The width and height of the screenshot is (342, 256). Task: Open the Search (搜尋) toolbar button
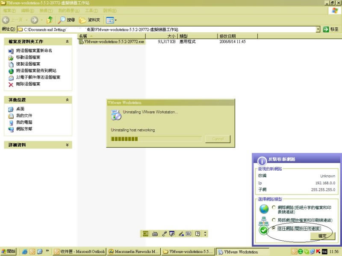pyautogui.click(x=67, y=20)
